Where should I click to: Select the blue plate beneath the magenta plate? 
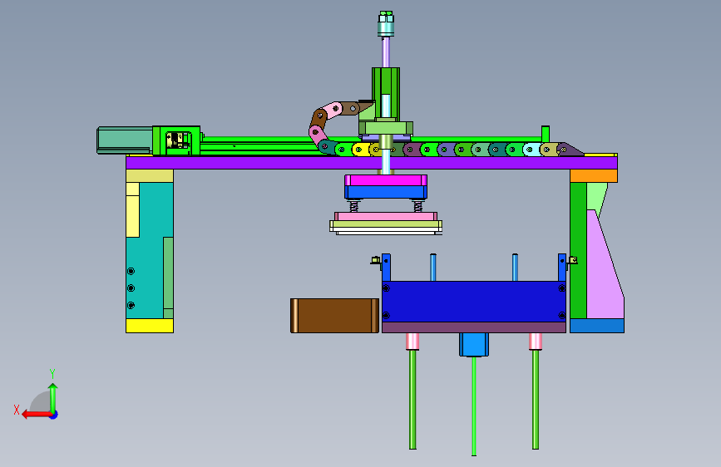pyautogui.click(x=386, y=192)
